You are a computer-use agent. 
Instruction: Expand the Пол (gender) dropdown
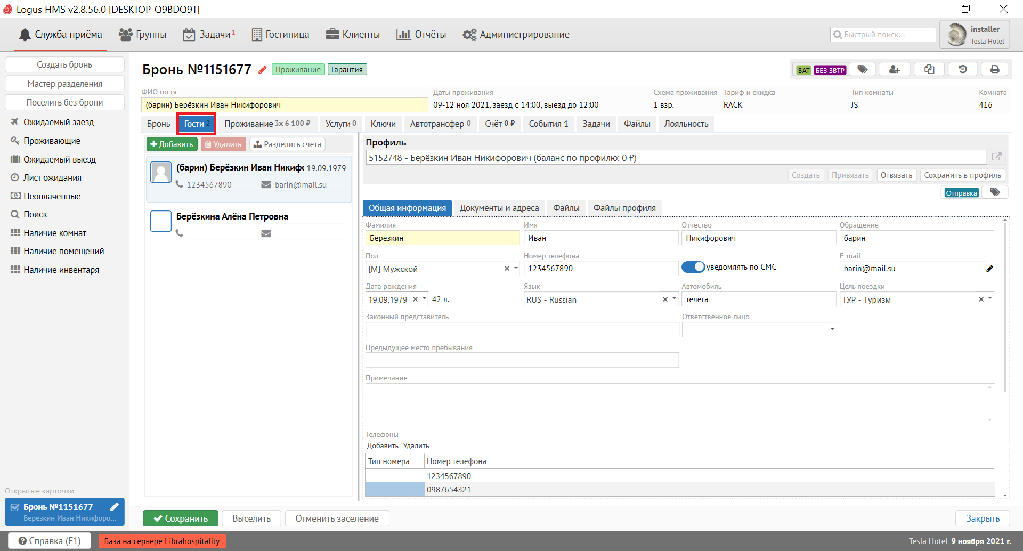[516, 269]
